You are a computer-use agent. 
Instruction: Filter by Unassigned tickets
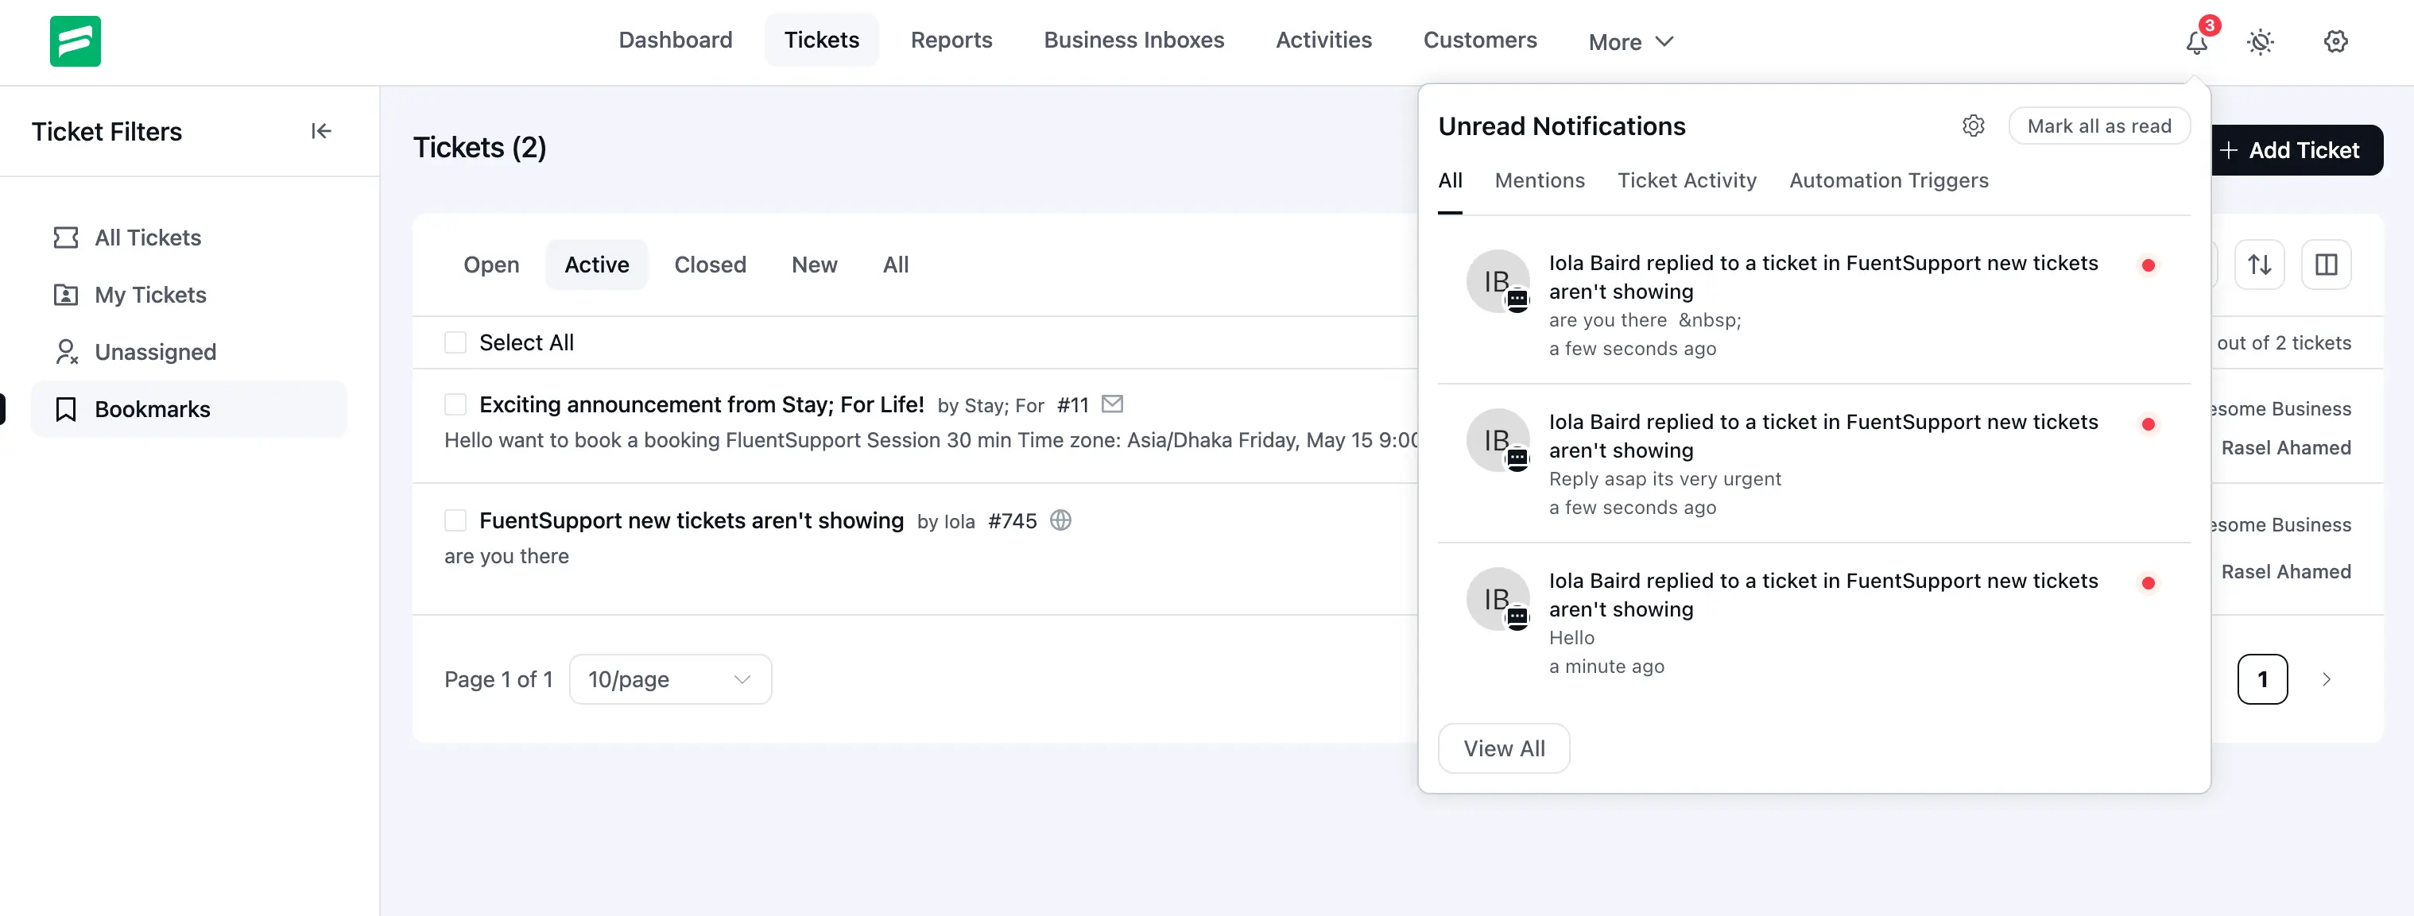(189, 352)
